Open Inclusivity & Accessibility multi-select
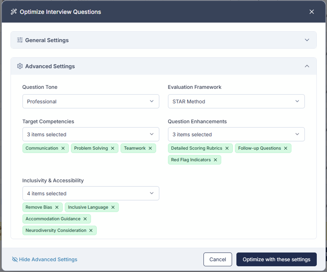327x272 pixels. pos(91,193)
